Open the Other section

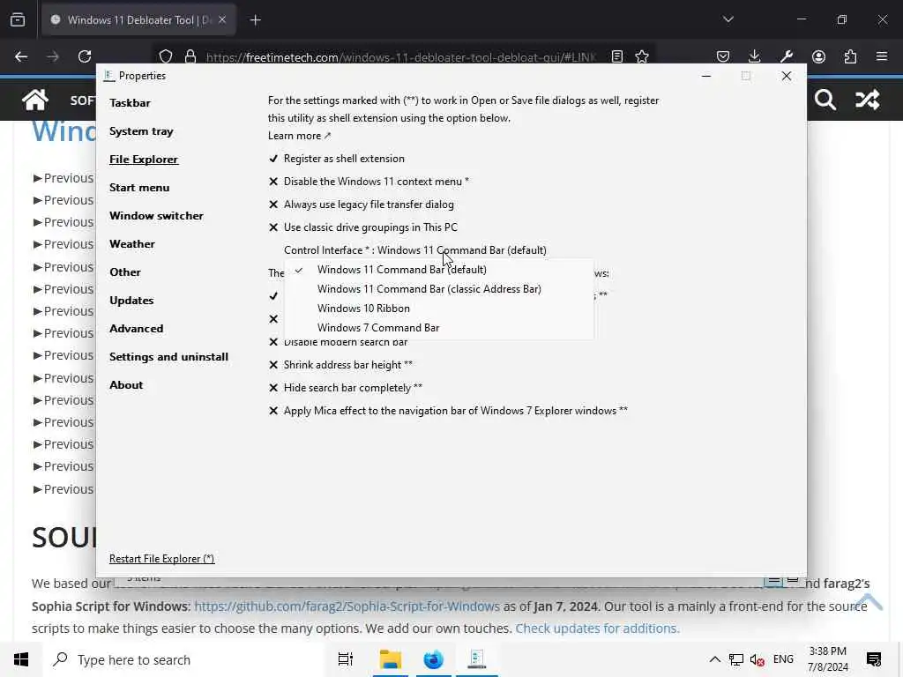(x=125, y=272)
